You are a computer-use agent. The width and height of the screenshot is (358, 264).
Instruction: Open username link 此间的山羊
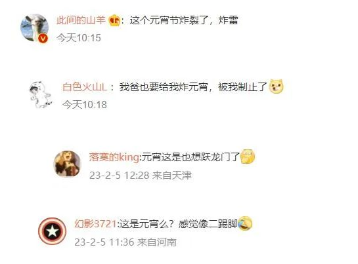point(81,20)
